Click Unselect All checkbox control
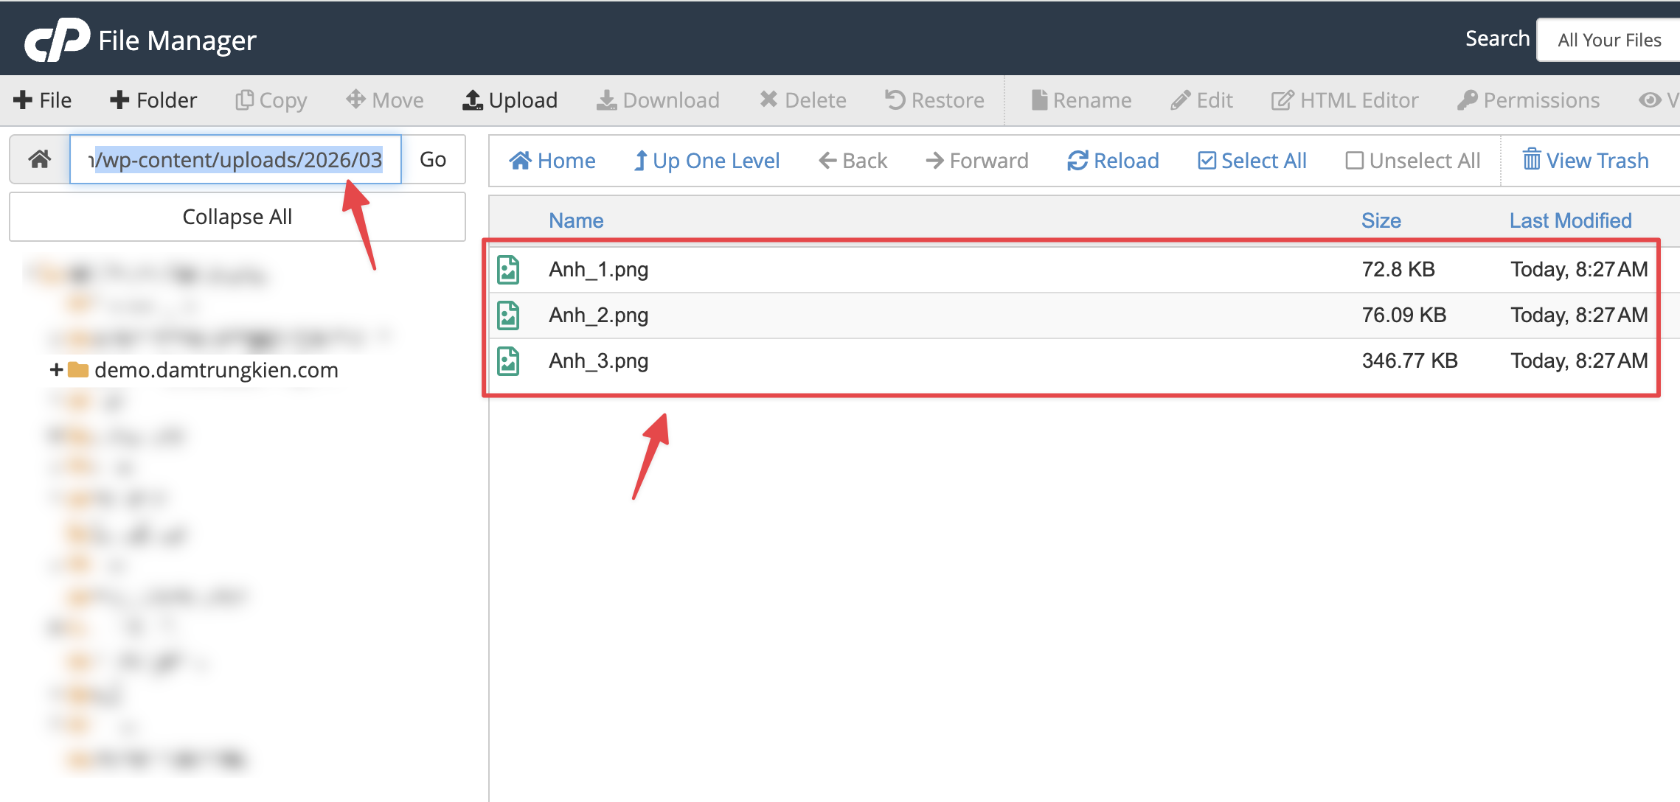Image resolution: width=1680 pixels, height=802 pixels. (1412, 160)
